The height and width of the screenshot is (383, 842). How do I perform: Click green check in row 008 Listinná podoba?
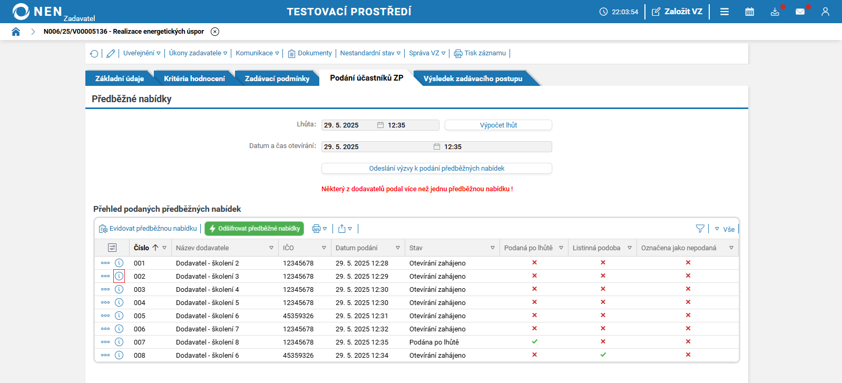[x=603, y=355]
